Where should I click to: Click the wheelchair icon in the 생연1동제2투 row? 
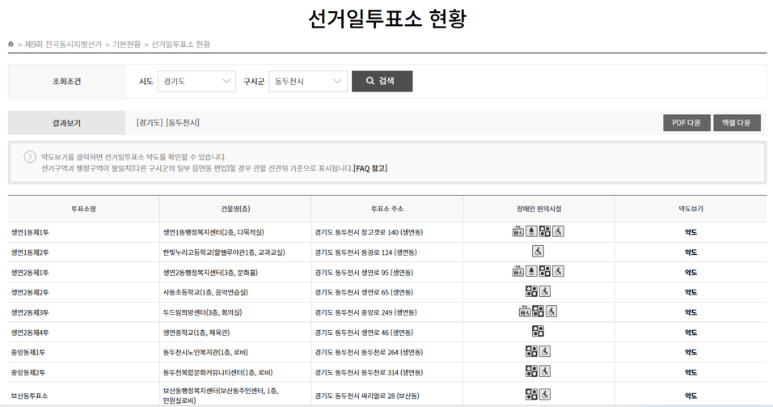(538, 252)
